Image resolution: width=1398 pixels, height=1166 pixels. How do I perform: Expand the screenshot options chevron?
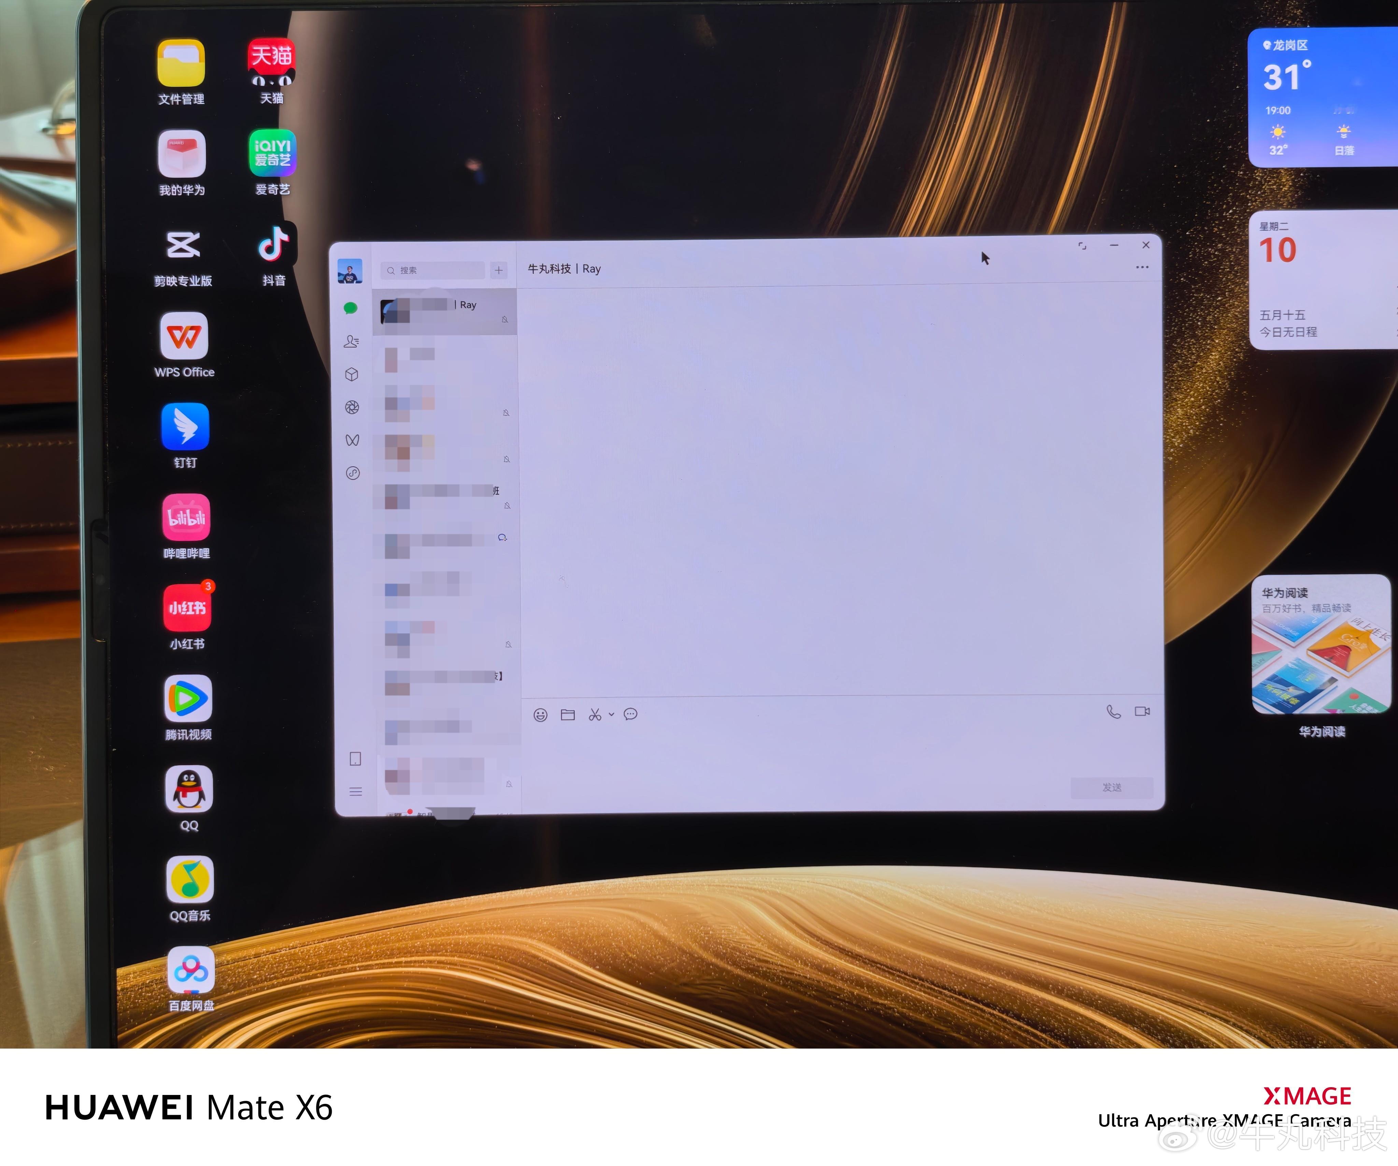(611, 714)
